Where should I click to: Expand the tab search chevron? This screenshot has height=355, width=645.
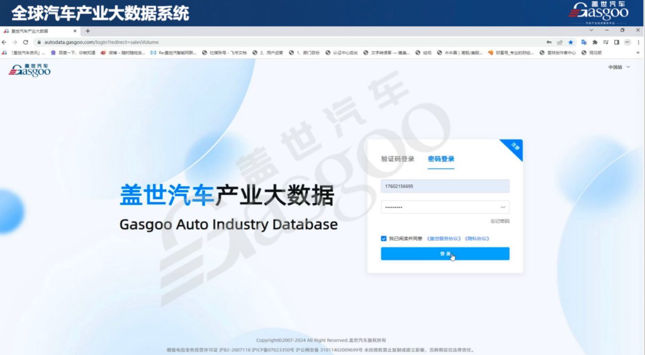[592, 30]
